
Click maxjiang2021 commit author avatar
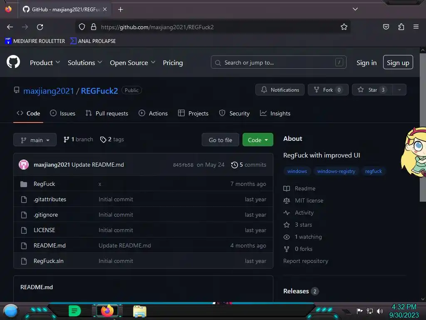pos(24,165)
